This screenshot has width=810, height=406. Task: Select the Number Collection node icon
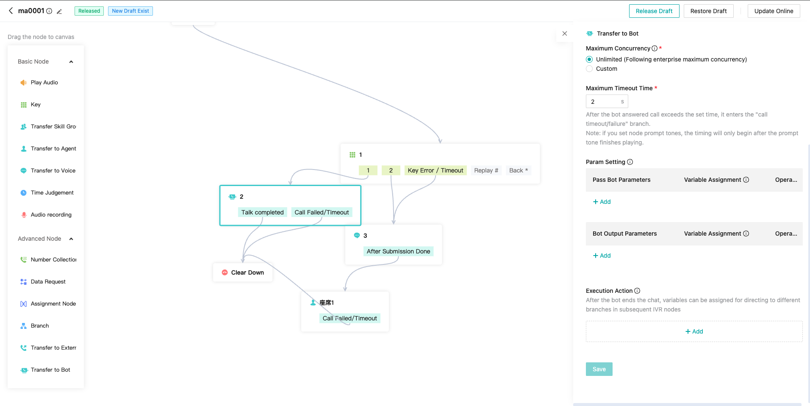[24, 260]
